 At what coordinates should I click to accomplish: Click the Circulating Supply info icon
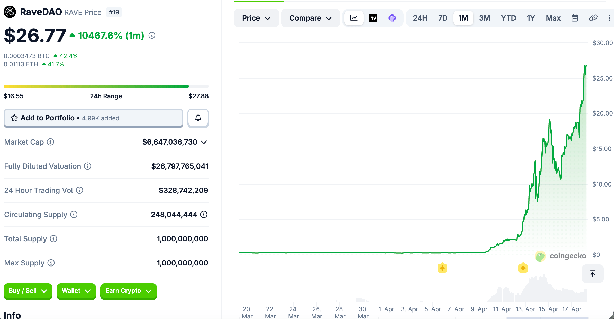[73, 215]
